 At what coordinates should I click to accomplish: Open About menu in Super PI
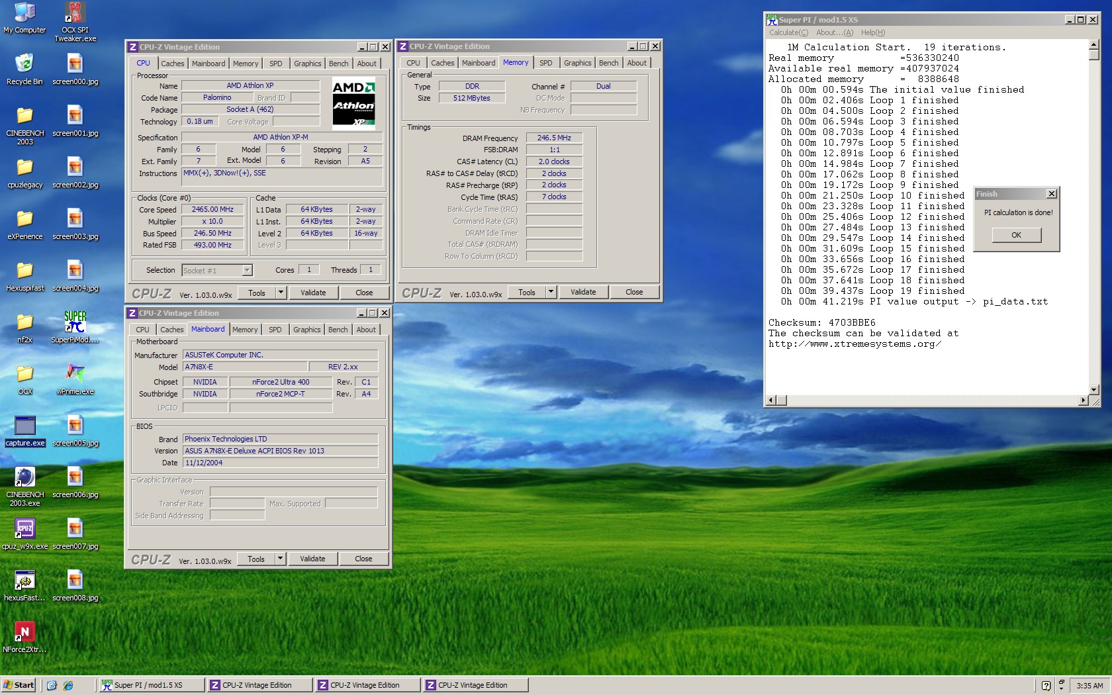(835, 32)
